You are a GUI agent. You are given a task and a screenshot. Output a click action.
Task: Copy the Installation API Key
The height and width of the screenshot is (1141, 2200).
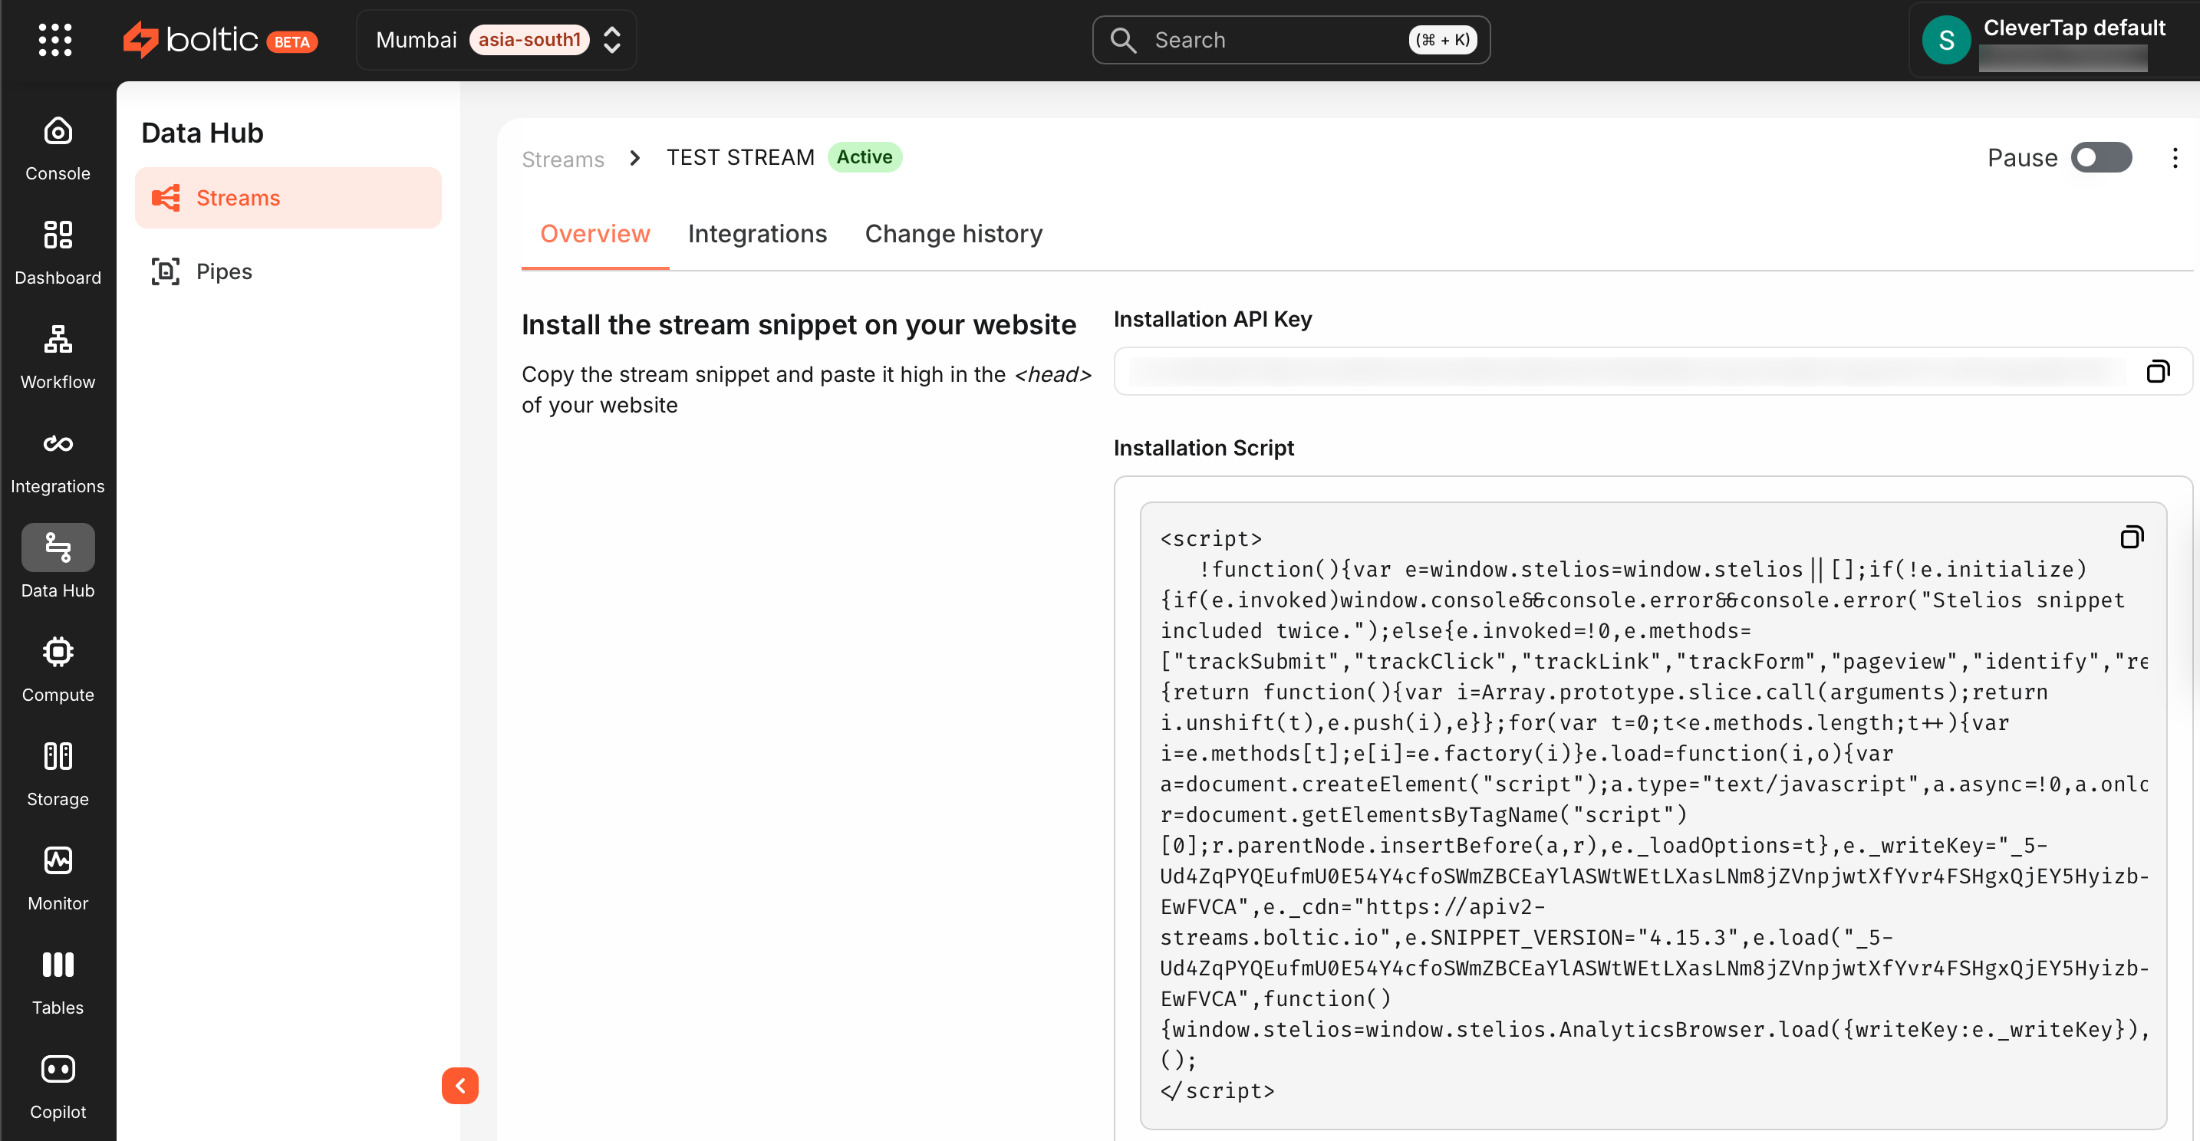2157,371
